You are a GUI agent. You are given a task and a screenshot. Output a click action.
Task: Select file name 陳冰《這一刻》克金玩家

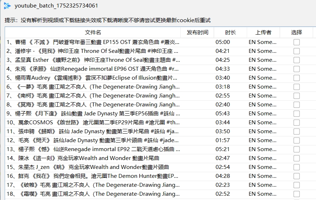click(x=83, y=158)
